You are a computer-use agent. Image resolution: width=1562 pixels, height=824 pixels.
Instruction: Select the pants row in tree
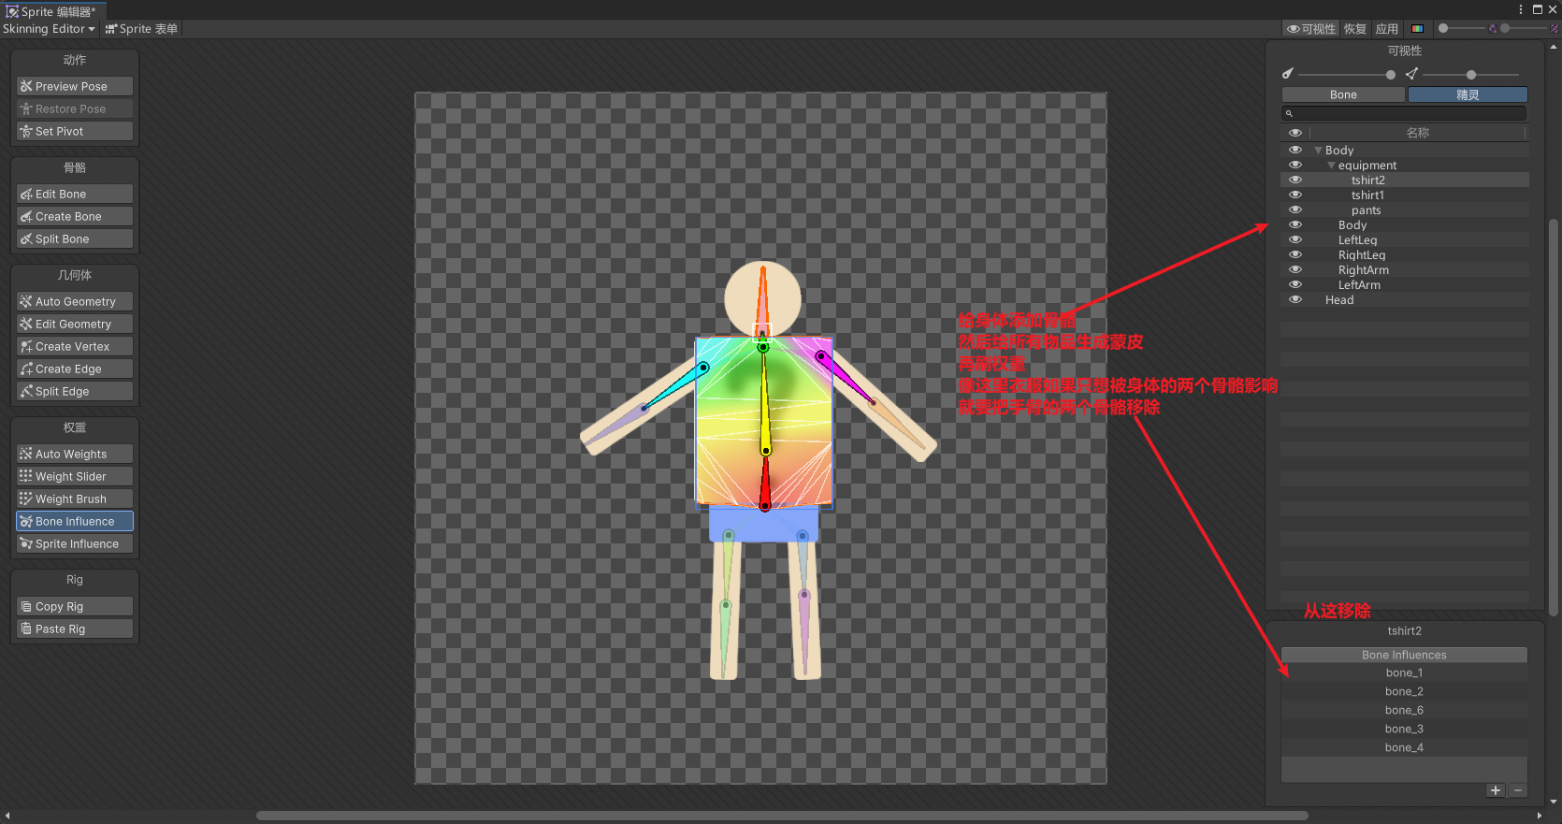coord(1405,210)
